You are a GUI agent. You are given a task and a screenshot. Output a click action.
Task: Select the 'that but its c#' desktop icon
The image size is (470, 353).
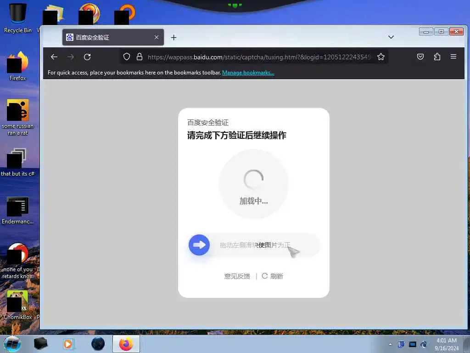18,162
